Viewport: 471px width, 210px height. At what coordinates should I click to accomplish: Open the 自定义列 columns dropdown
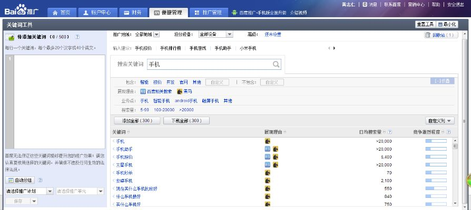[x=440, y=121]
